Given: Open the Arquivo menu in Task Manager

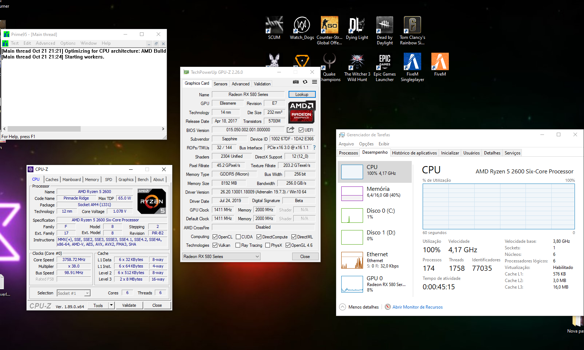Looking at the screenshot, I should point(346,144).
